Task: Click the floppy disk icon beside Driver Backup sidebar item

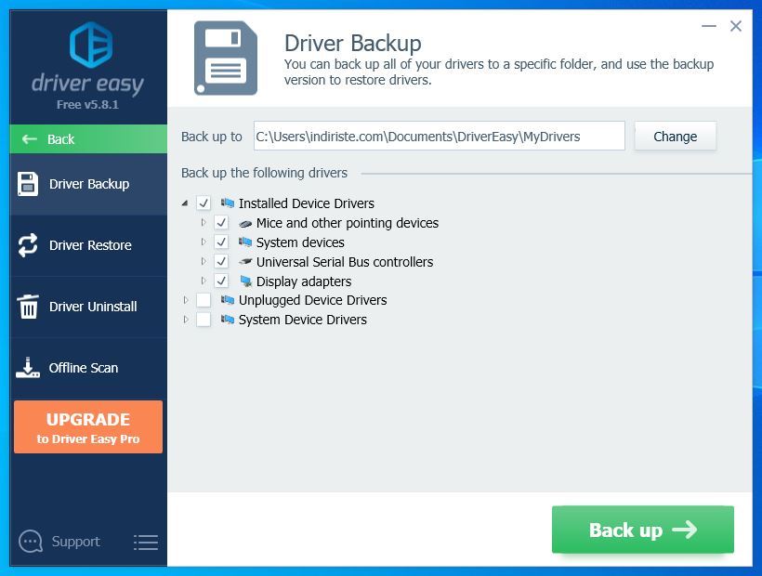Action: click(28, 184)
